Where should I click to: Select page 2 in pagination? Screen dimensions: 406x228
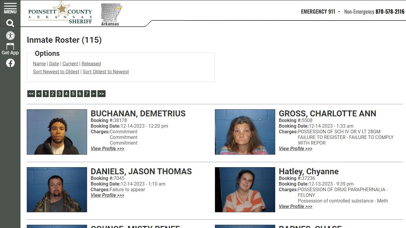pyautogui.click(x=53, y=94)
